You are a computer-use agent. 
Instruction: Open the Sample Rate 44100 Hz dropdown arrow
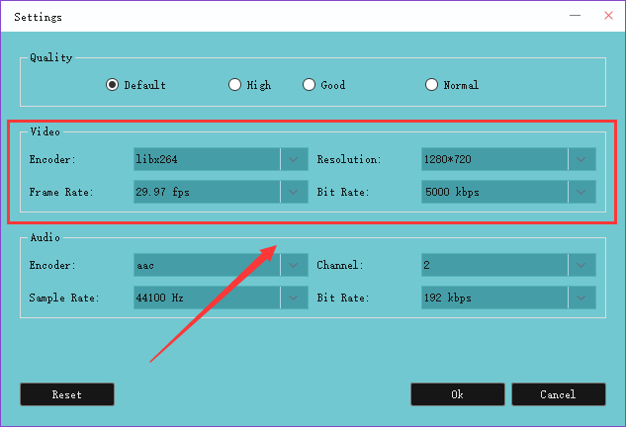click(x=294, y=298)
